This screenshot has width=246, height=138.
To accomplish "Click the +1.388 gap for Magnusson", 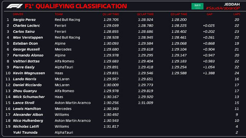I will point(209,73).
